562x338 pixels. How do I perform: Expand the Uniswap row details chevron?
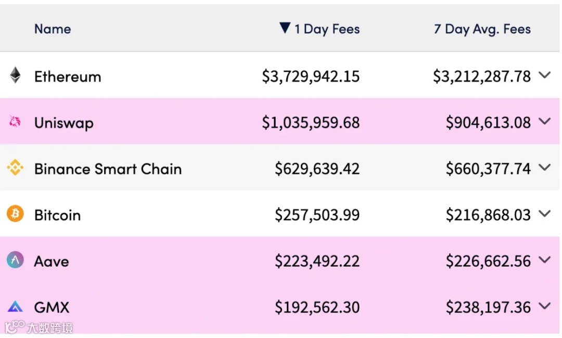[x=544, y=122]
